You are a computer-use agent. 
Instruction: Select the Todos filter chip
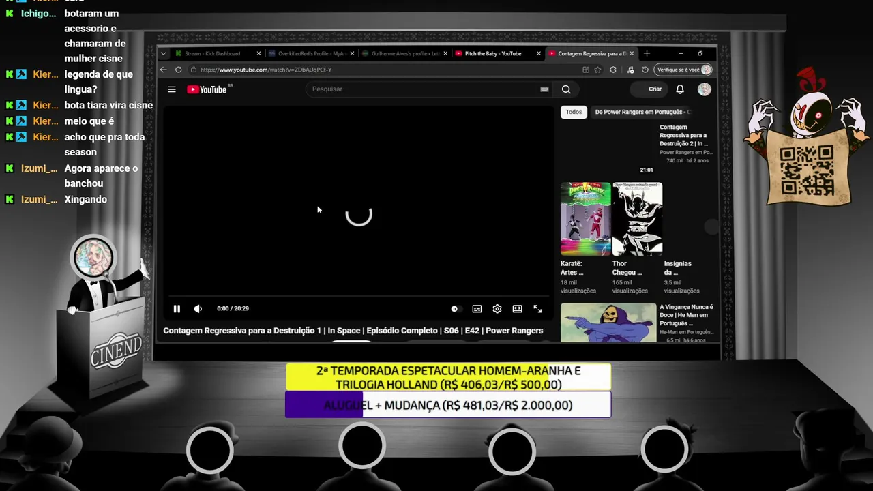coord(574,112)
